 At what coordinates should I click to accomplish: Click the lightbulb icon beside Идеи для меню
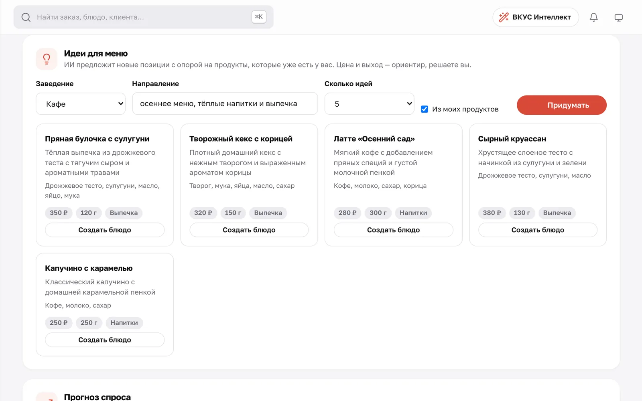(47, 59)
